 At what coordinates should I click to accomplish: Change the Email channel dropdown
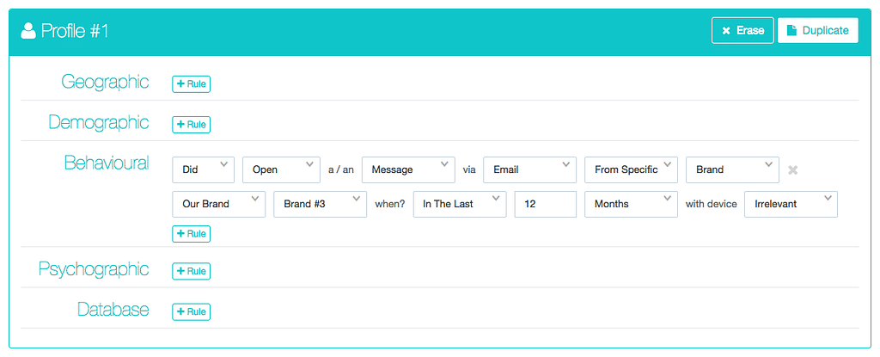[529, 169]
